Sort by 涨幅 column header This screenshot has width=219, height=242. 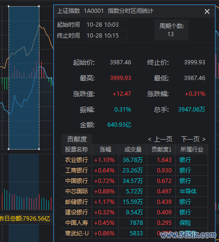(105, 150)
